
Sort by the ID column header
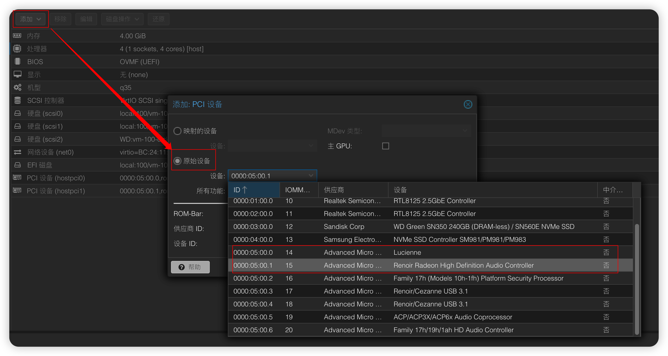254,190
